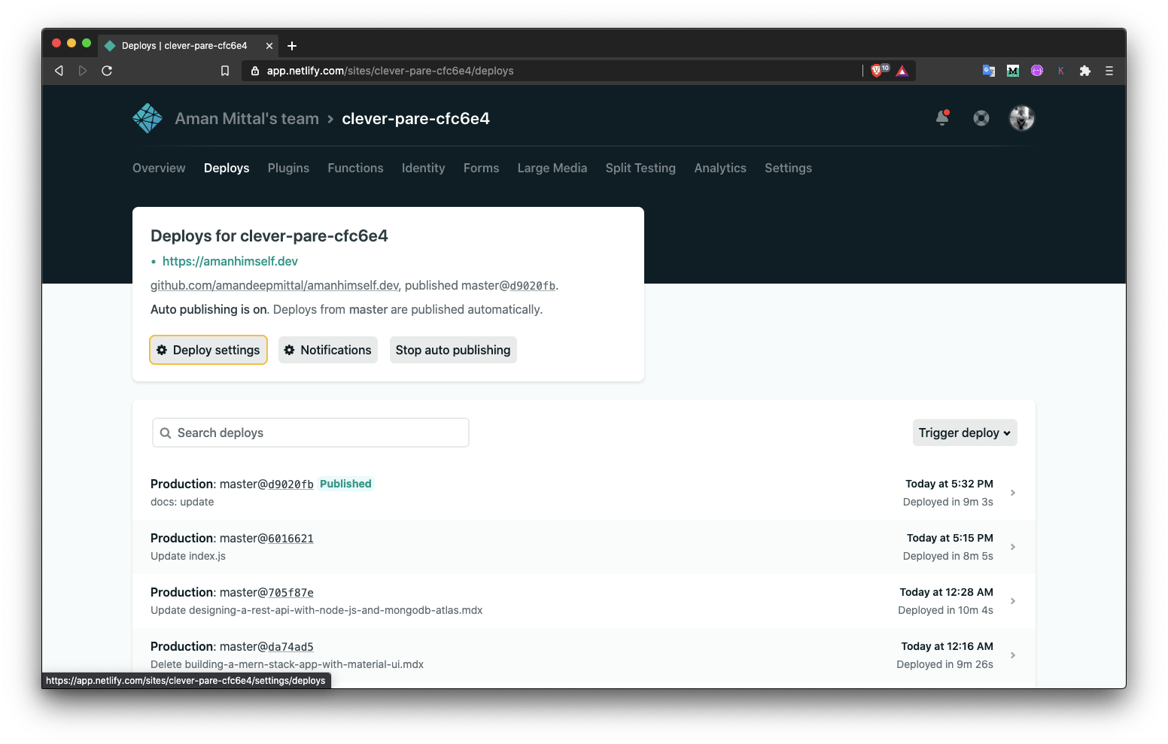1168x744 pixels.
Task: Open the notifications bell icon
Action: (x=942, y=117)
